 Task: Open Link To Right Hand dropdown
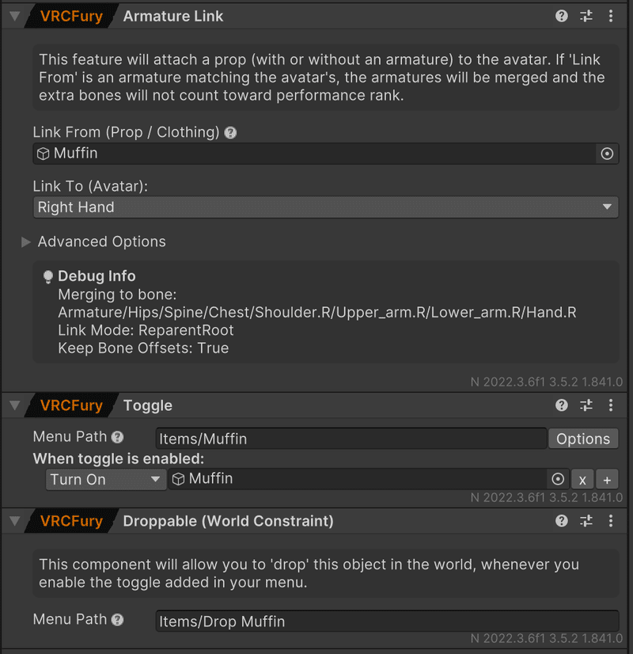[325, 207]
